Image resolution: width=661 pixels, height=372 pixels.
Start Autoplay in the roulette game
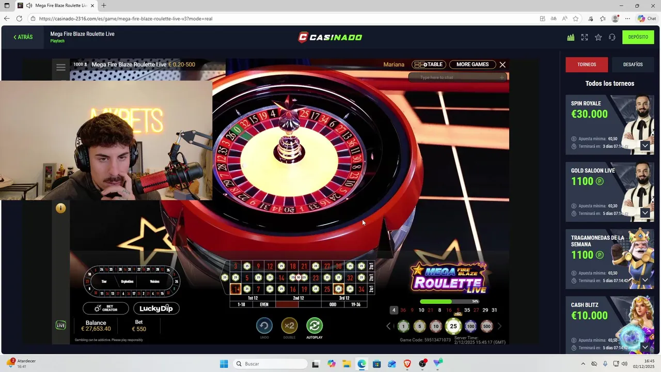click(x=314, y=326)
